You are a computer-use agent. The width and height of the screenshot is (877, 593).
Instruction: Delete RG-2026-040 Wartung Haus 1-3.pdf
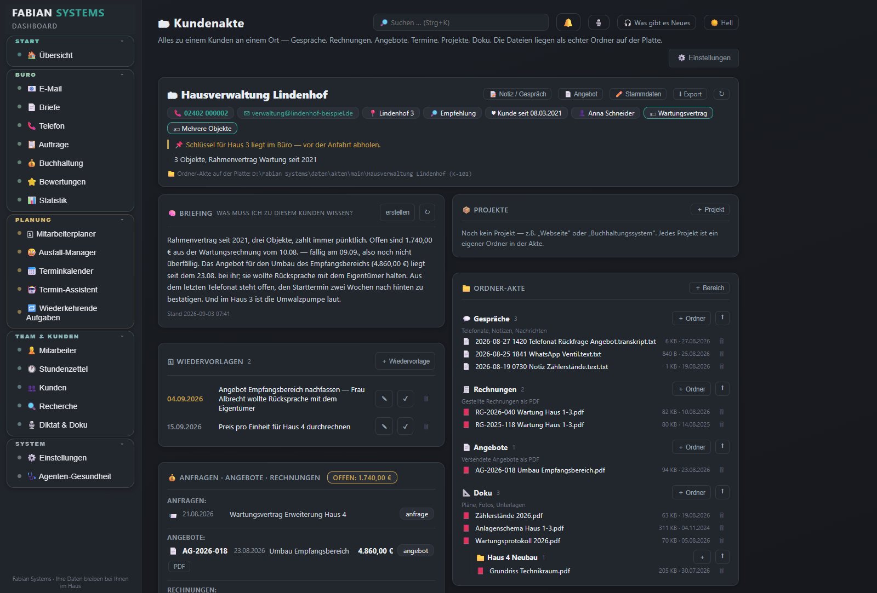(721, 412)
